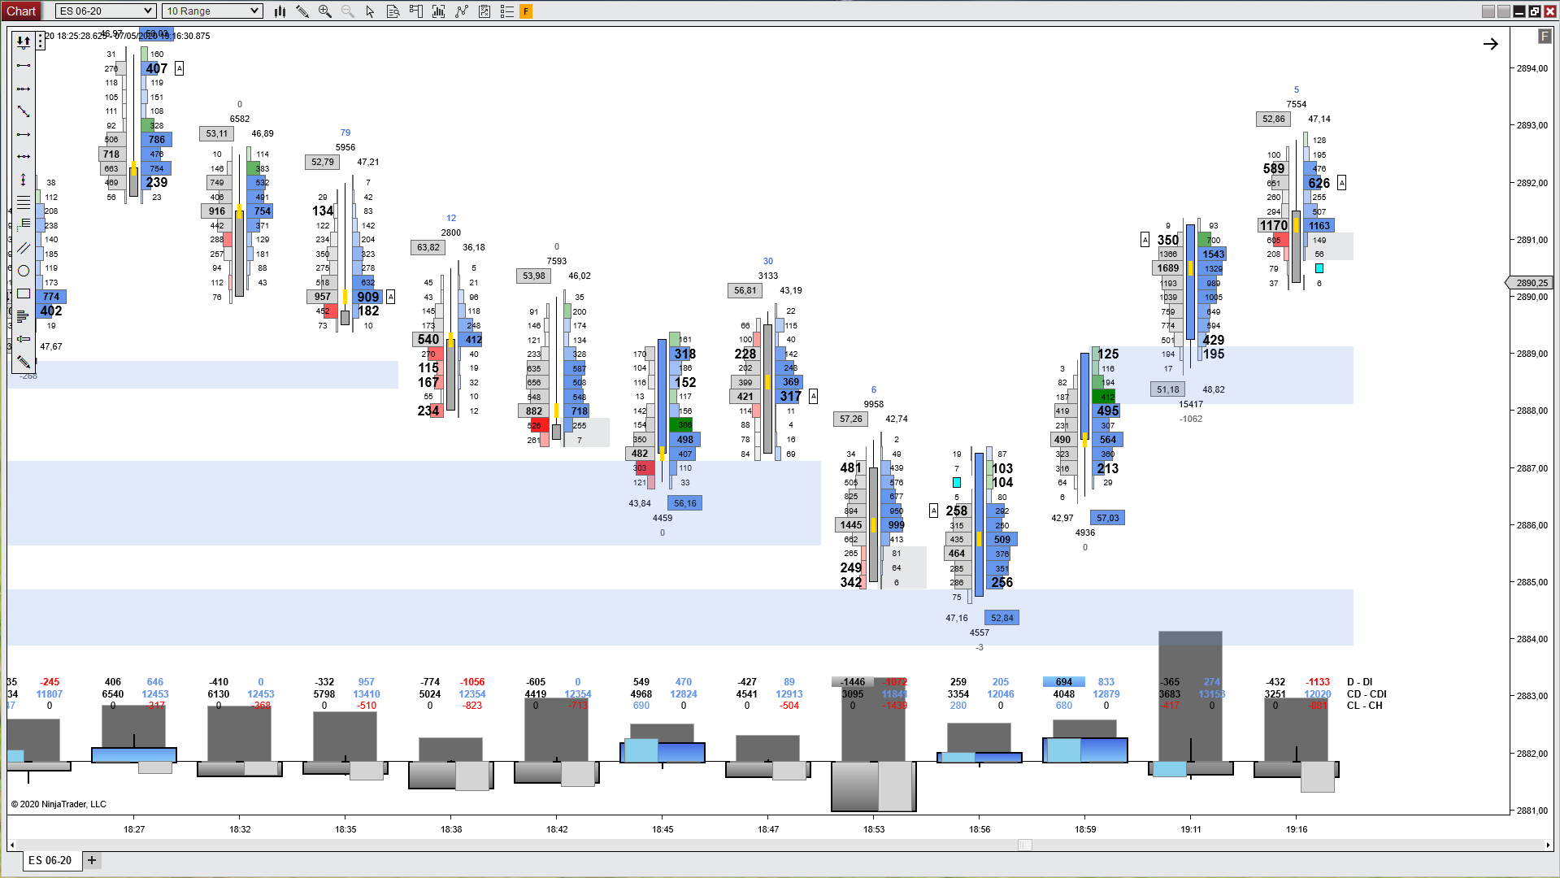The width and height of the screenshot is (1560, 878).
Task: Open the drawing toolbar three-dot menu
Action: tap(41, 41)
